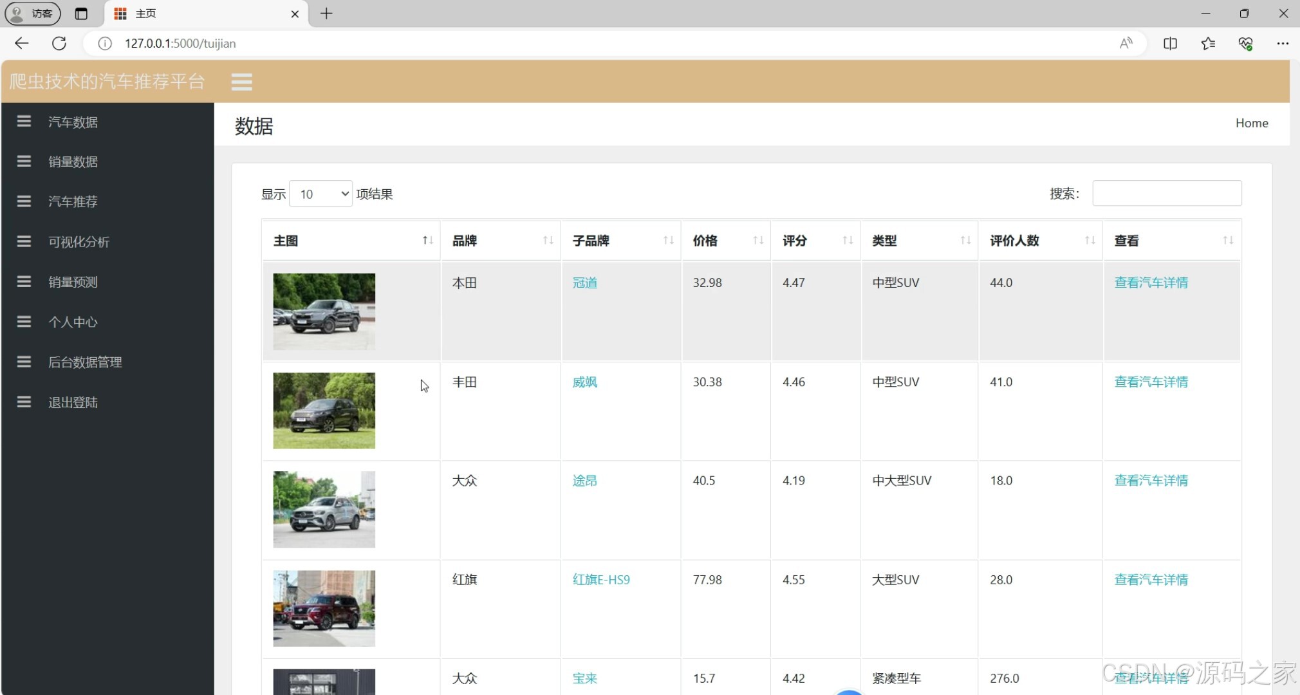
Task: Click the 威飒 car thumbnail image
Action: coord(324,411)
